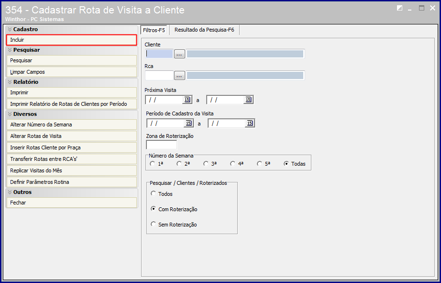The width and height of the screenshot is (441, 283).
Task: Click the Rca name display field
Action: (x=245, y=76)
